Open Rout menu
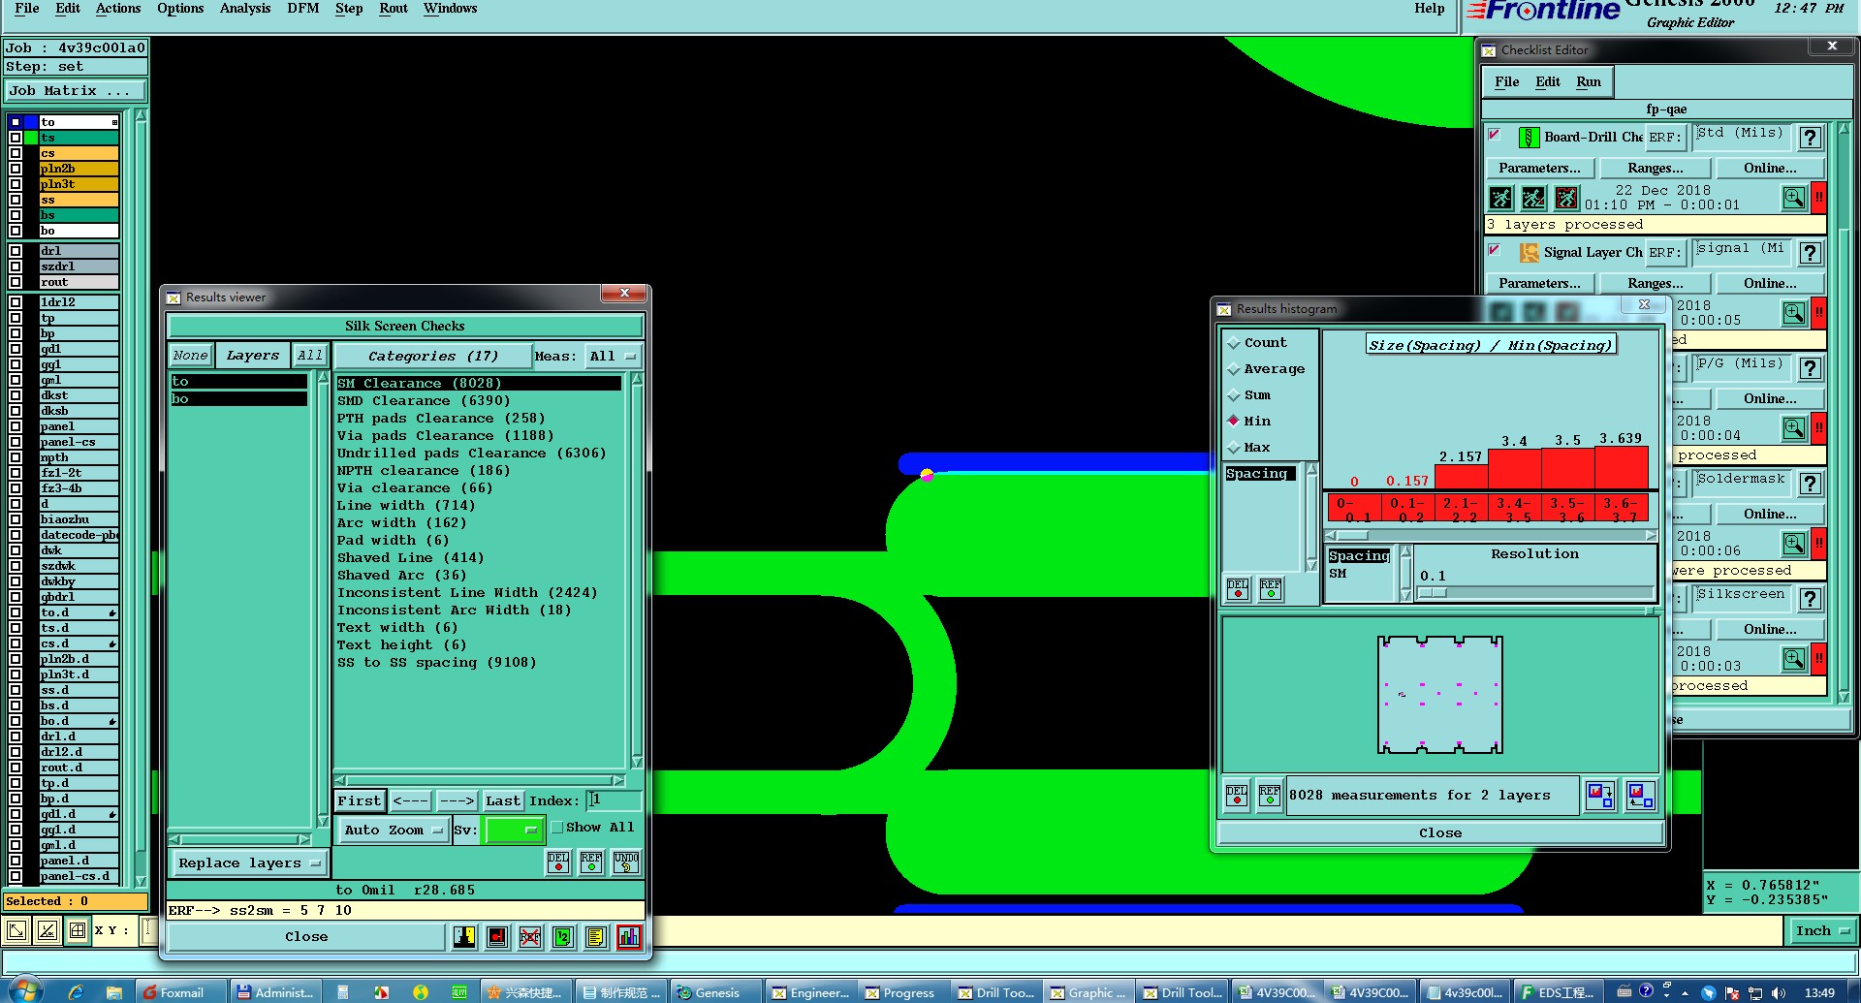Viewport: 1861px width, 1003px height. [394, 9]
